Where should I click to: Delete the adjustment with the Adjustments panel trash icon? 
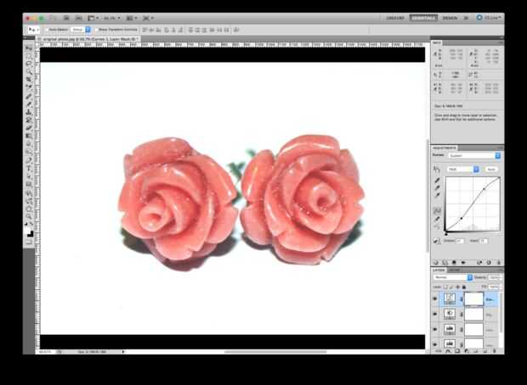coord(498,263)
